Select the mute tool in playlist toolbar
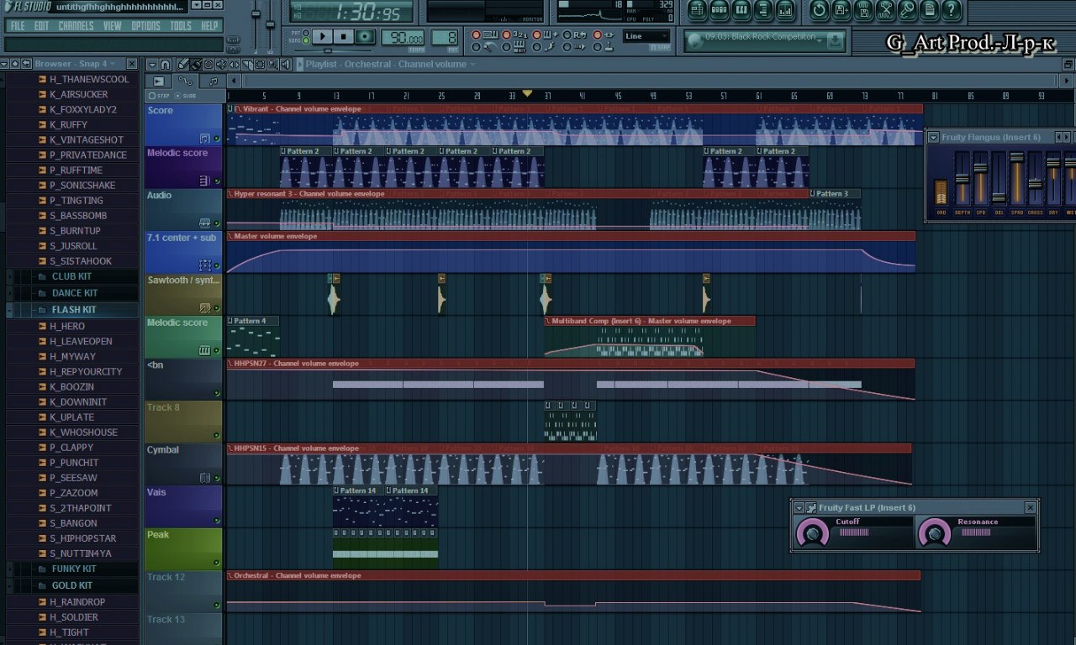 click(221, 65)
